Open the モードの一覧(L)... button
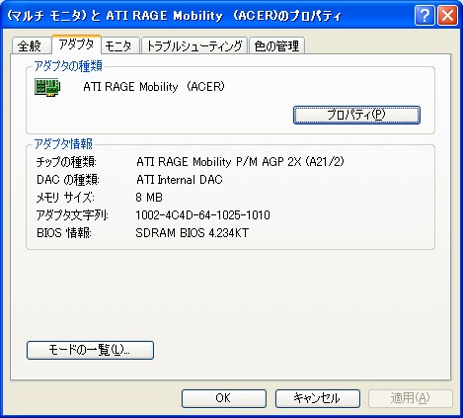 pyautogui.click(x=90, y=350)
